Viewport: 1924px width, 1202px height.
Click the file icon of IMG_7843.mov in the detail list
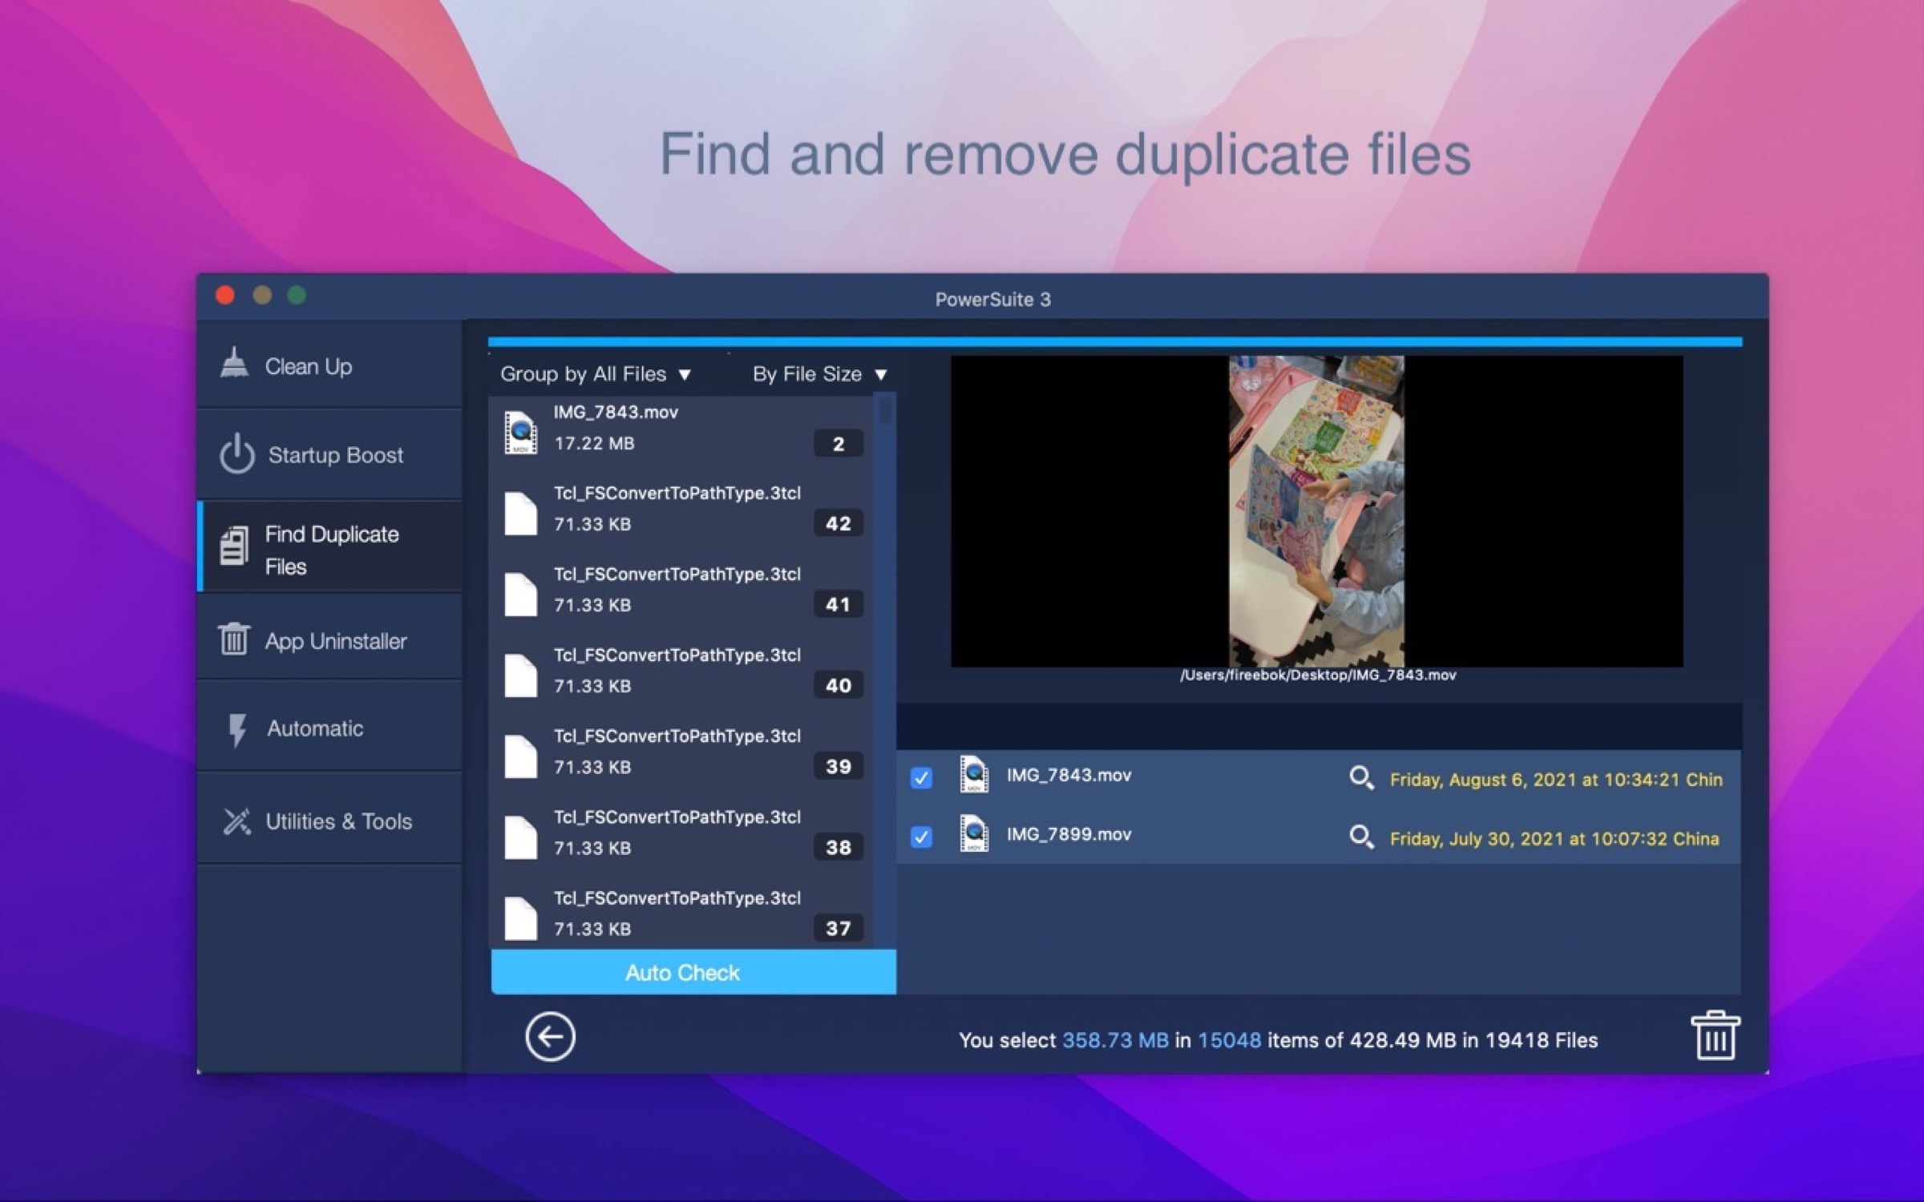click(x=974, y=775)
